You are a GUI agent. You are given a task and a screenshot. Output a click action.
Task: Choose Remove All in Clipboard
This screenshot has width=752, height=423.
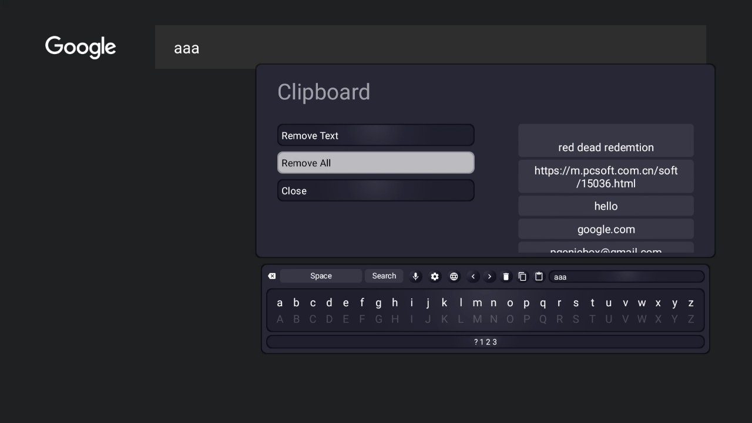[375, 163]
